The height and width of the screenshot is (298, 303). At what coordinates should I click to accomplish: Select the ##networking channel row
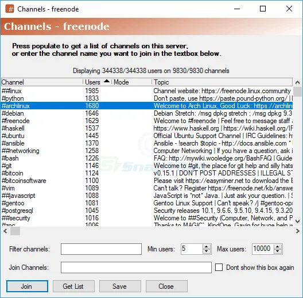[147, 151]
